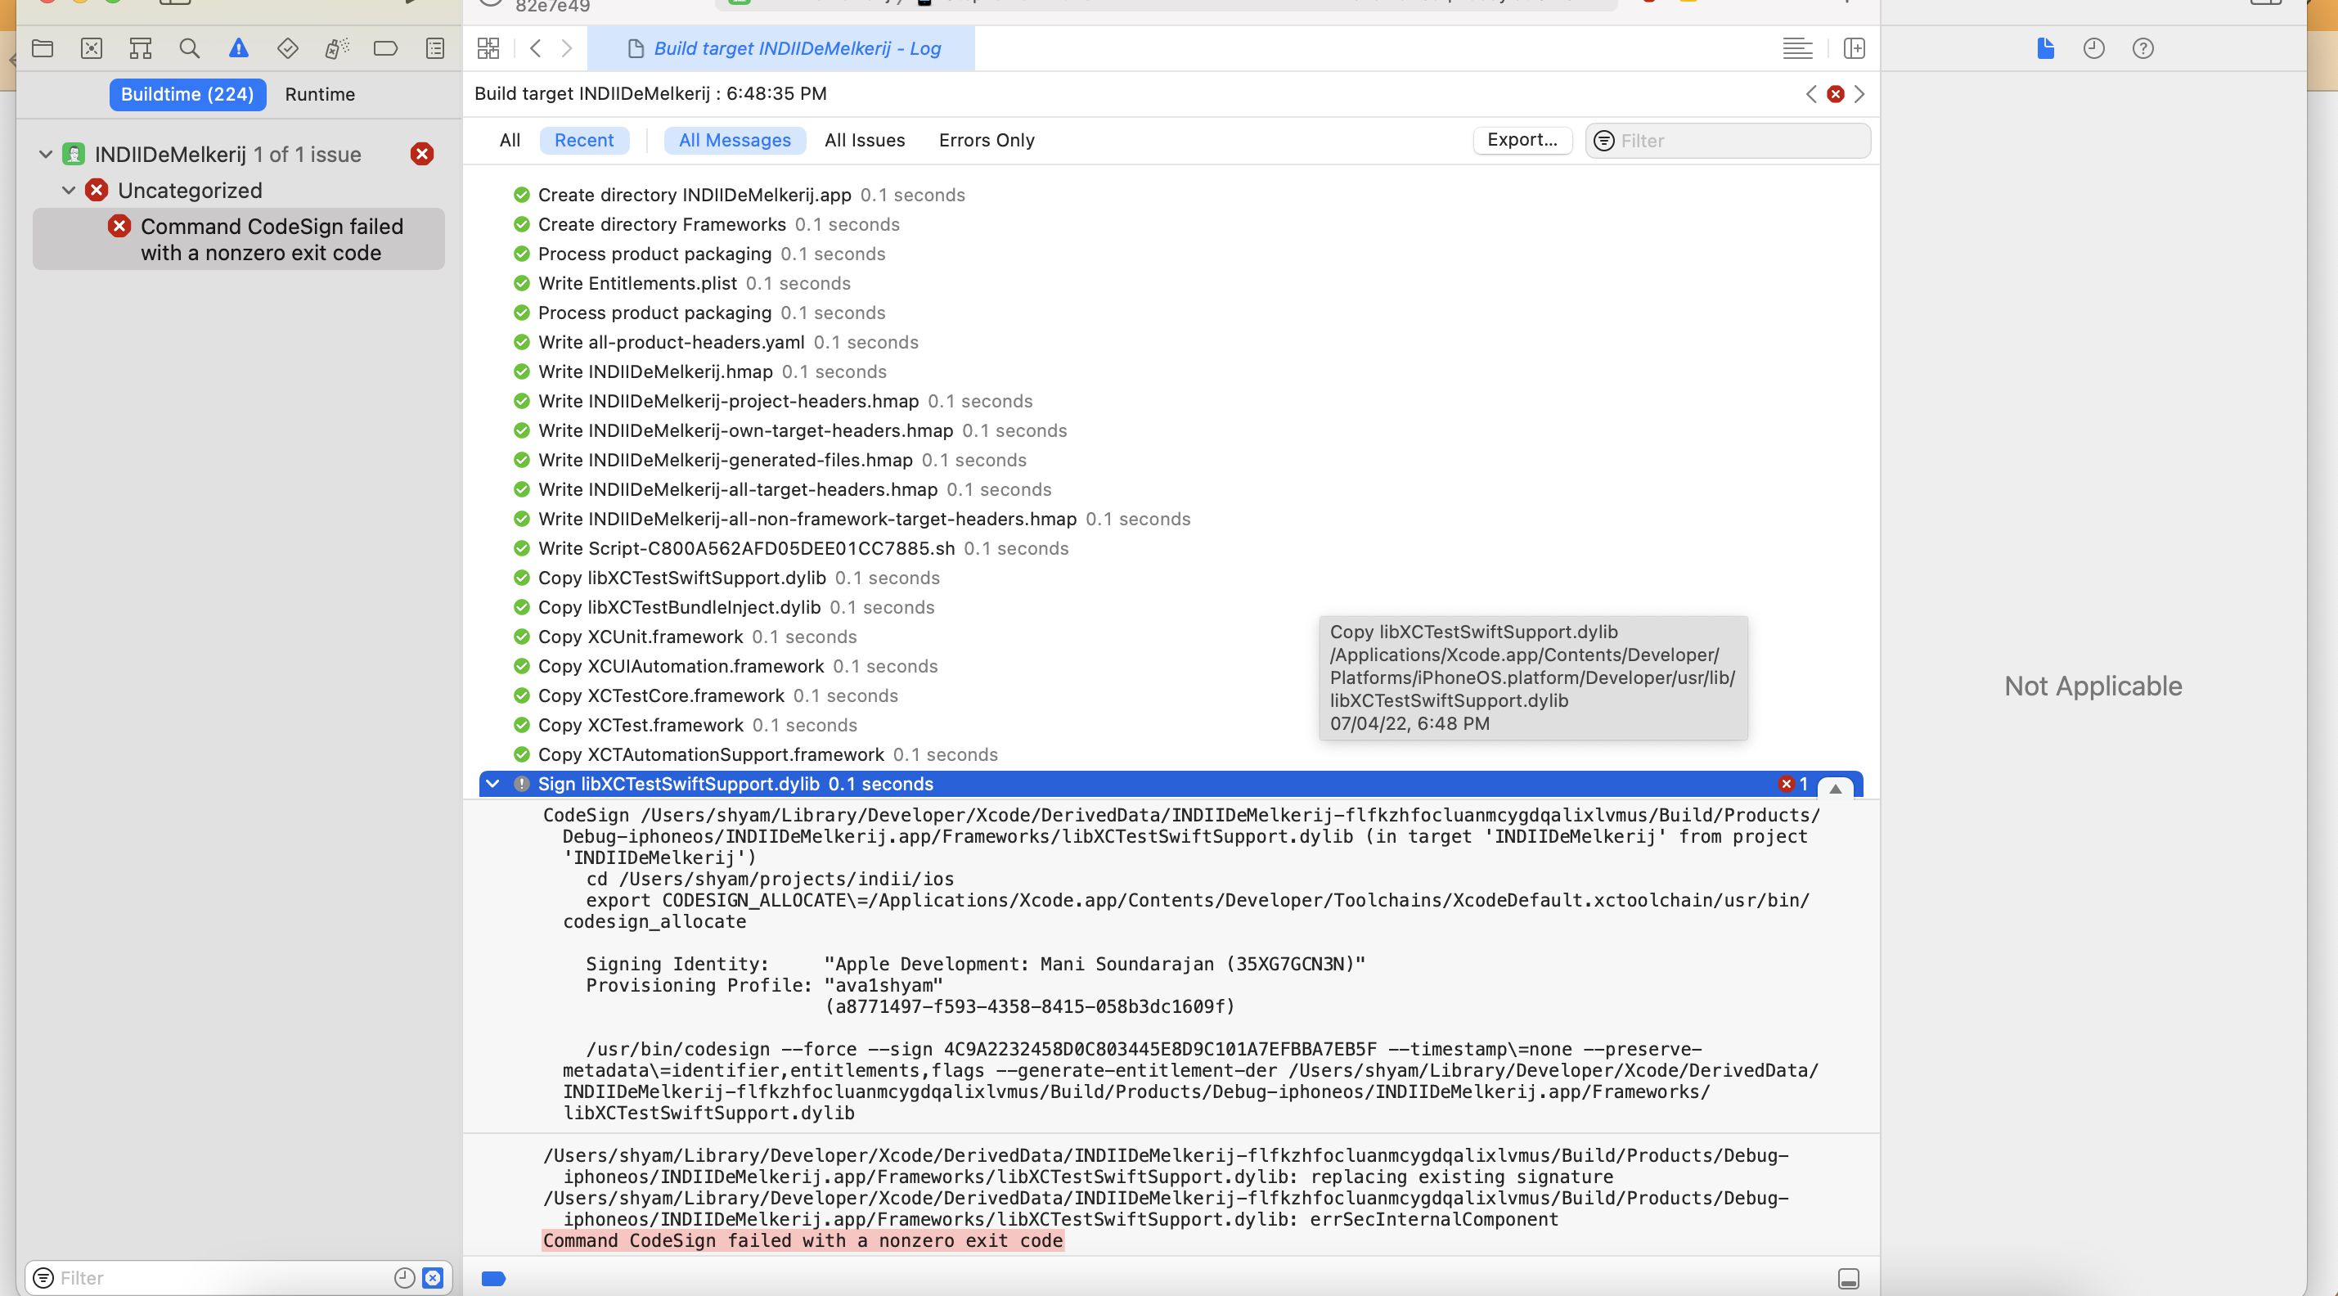2338x1296 pixels.
Task: Open the Quick Help inspector icon
Action: coord(2142,48)
